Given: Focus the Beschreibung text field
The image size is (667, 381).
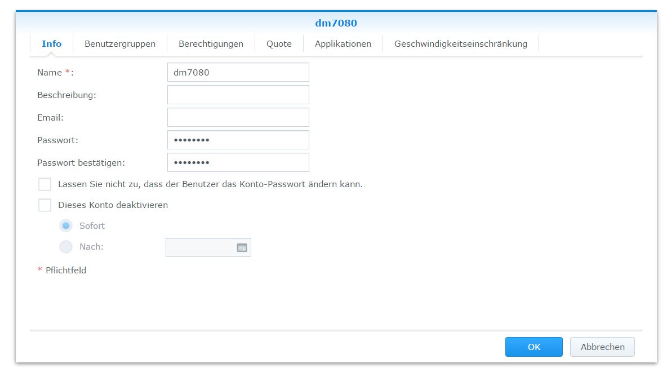Looking at the screenshot, I should [x=238, y=95].
